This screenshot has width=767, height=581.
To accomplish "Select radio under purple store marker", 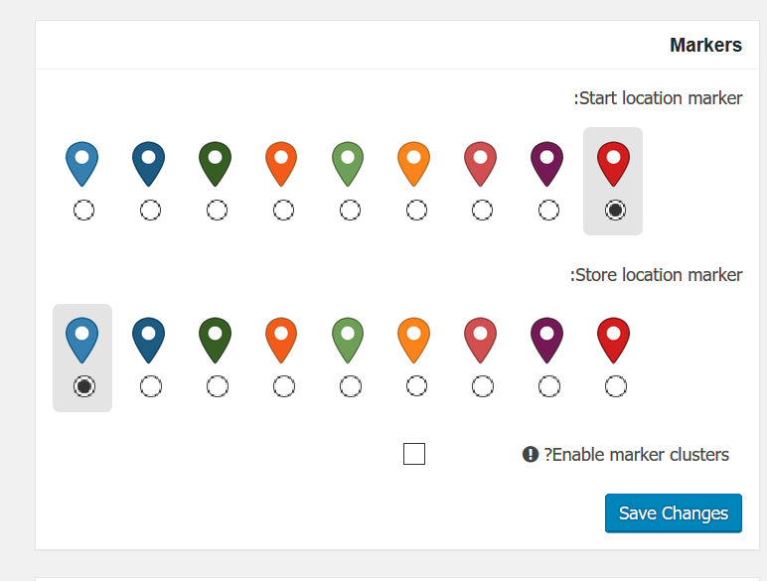I will pyautogui.click(x=549, y=386).
